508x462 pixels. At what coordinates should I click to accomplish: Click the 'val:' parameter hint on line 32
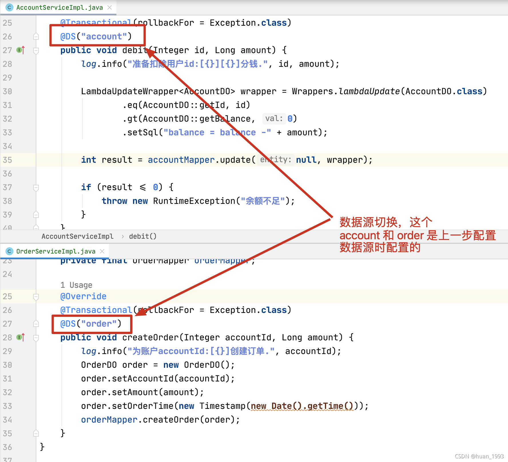pos(274,118)
